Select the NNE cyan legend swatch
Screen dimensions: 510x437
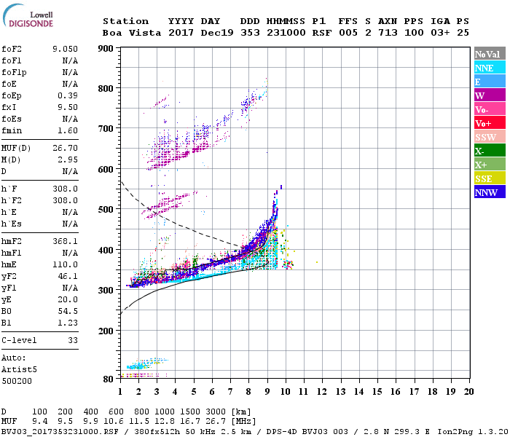pos(490,68)
